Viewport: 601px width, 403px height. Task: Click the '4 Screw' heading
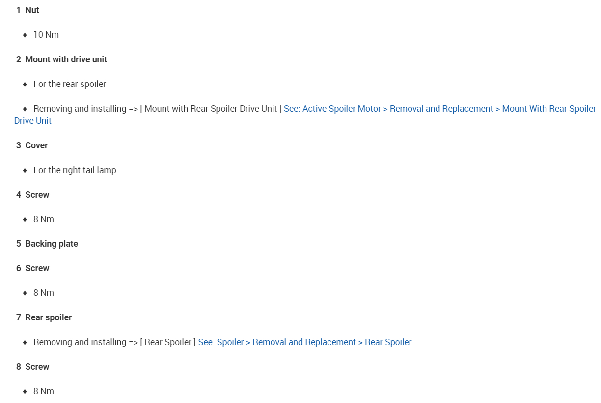click(33, 195)
